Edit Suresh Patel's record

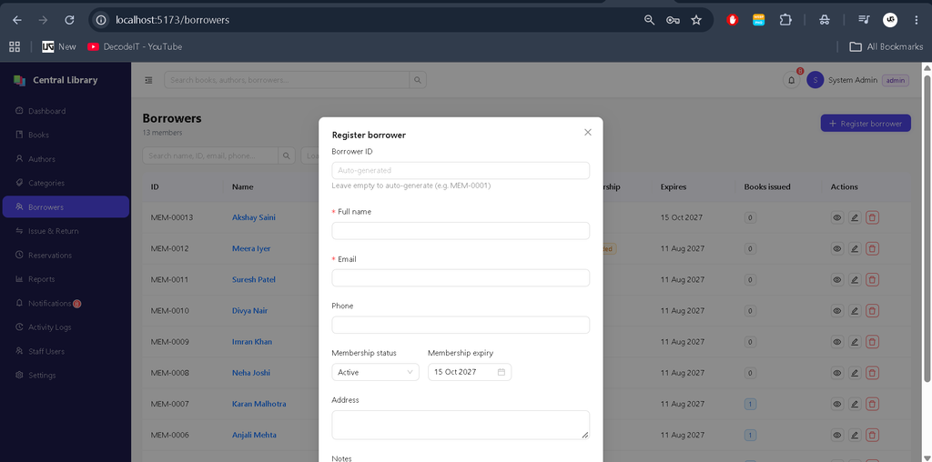(x=855, y=280)
